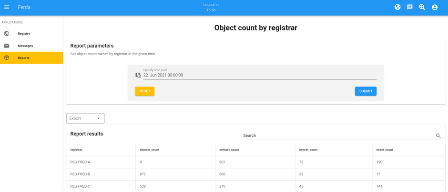Screen dimensions: 448x192
Task: Click domain count 539 for REG-FRED-C
Action: (x=143, y=186)
